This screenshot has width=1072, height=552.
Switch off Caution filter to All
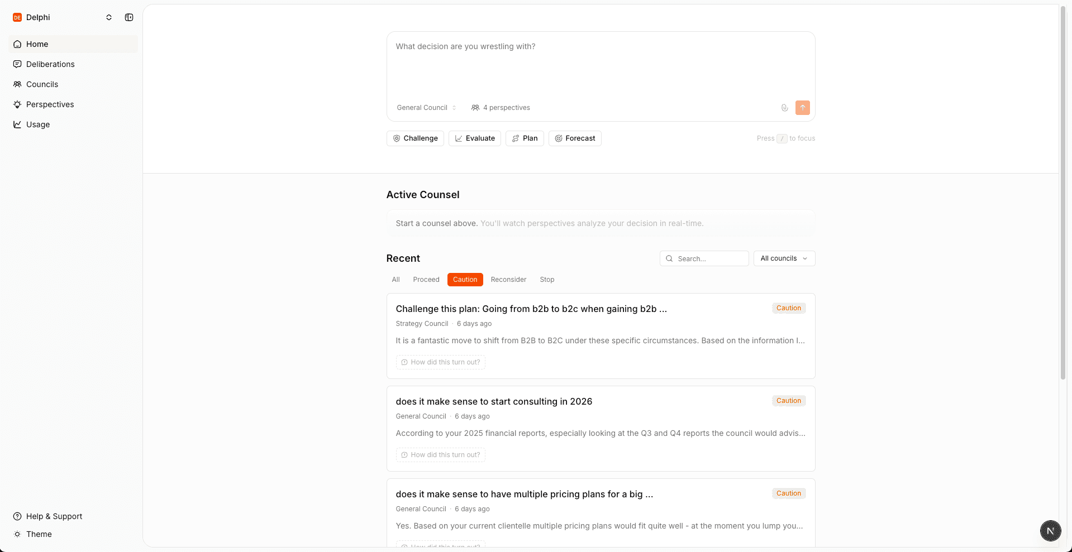tap(396, 280)
